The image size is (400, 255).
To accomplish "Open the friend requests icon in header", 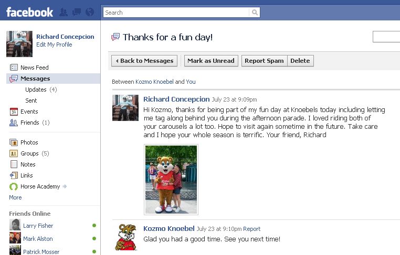I will [x=64, y=12].
